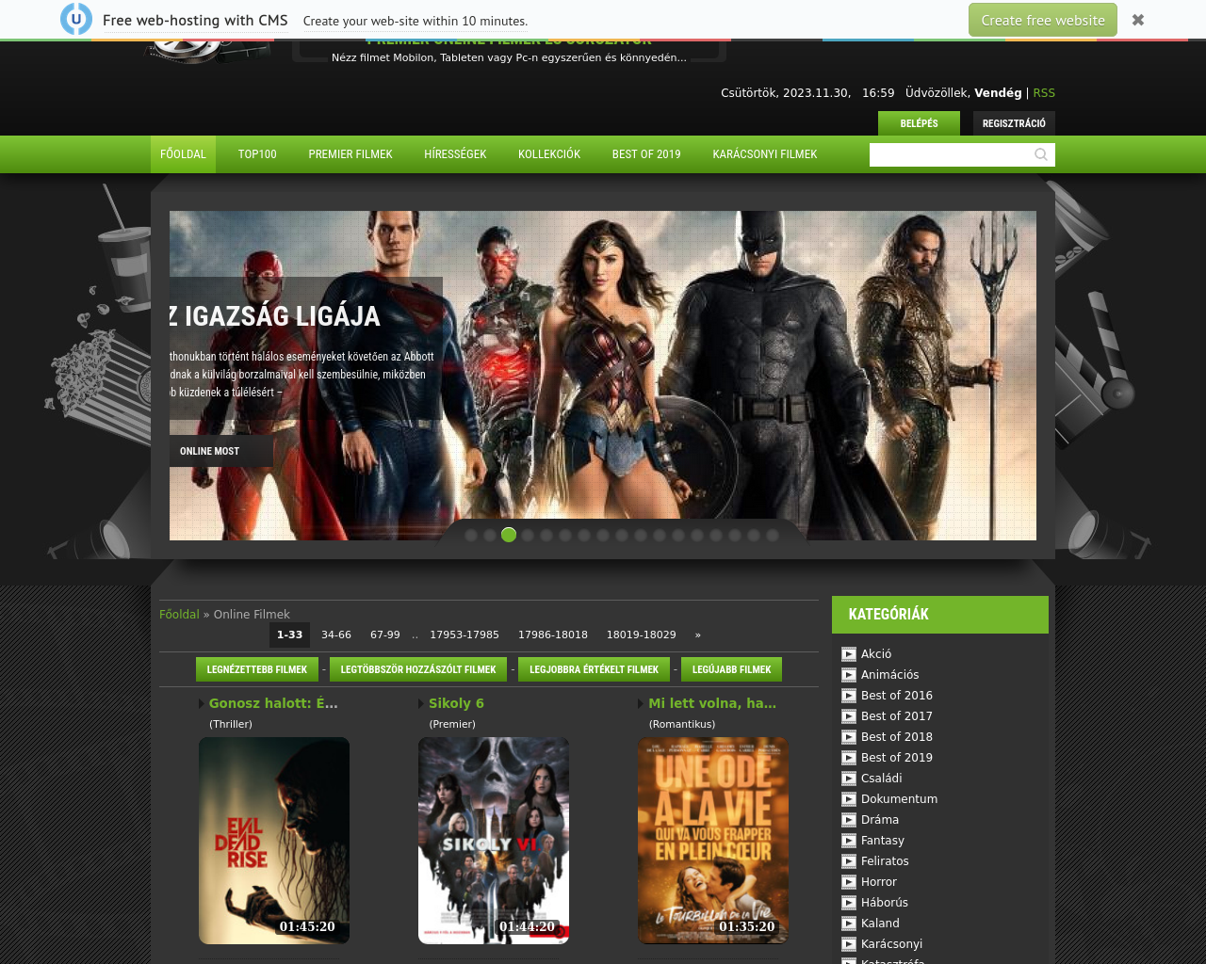
Task: Go to page range 17953-17985
Action: (x=464, y=635)
